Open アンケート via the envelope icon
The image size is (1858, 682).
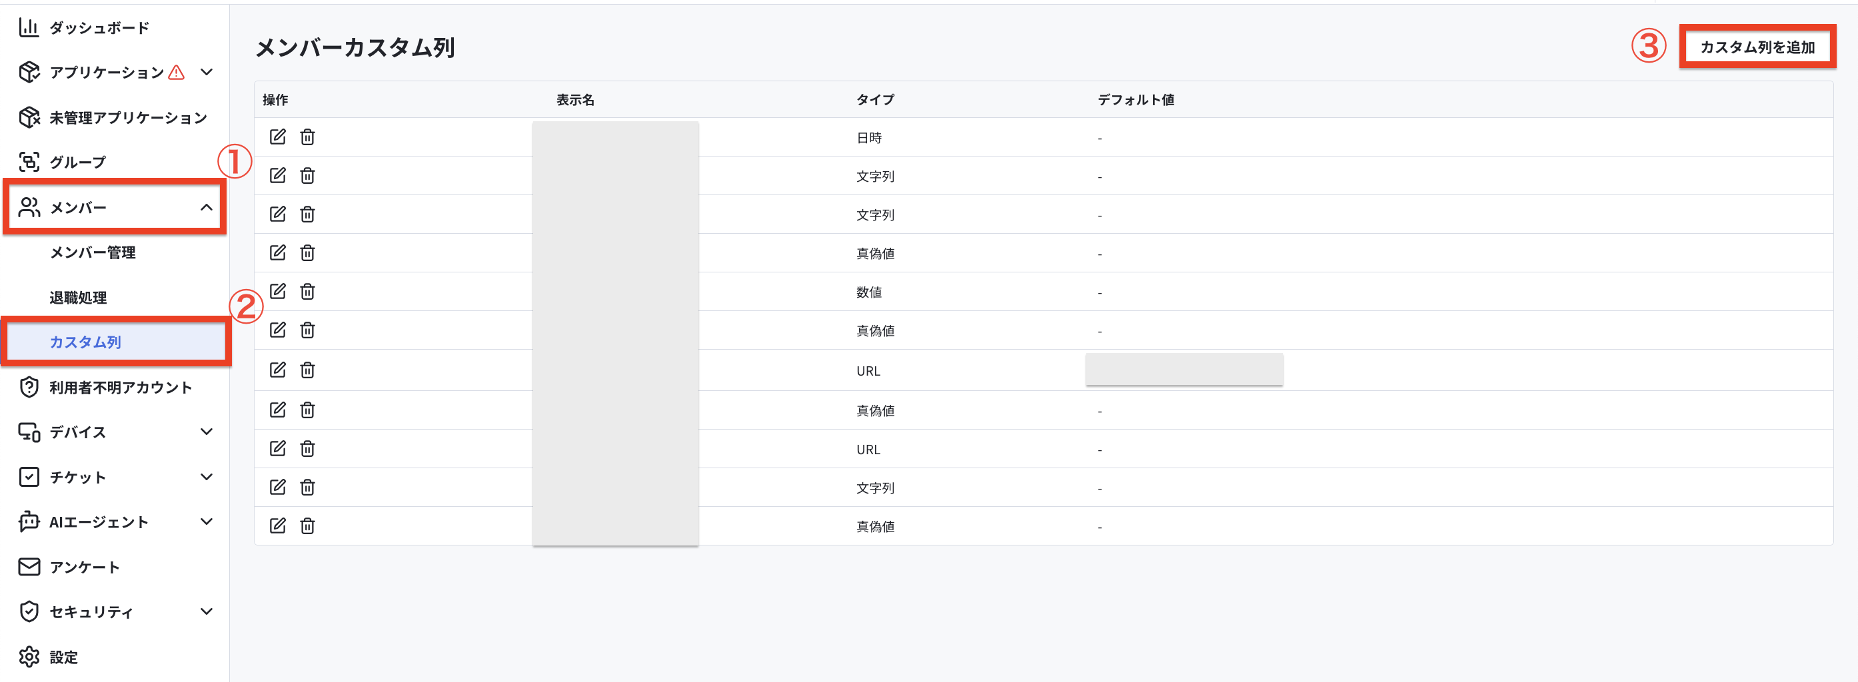pos(29,567)
